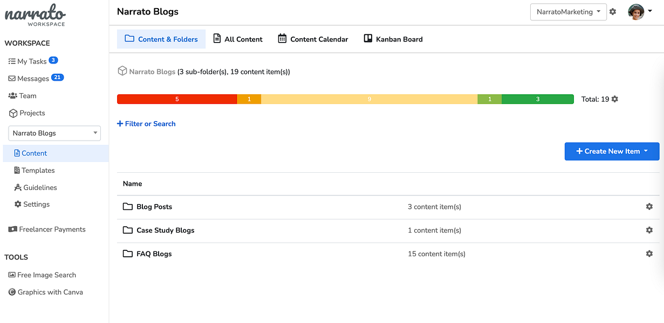Viewport: 664px width, 323px height.
Task: Click the Blog Posts folder icon
Action: point(128,207)
